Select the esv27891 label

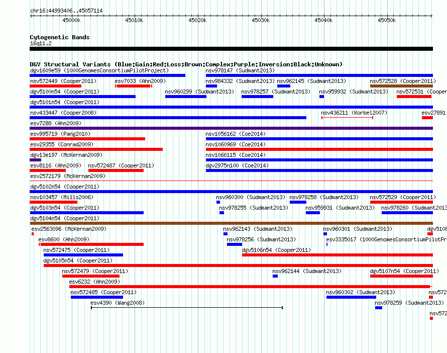pos(433,113)
